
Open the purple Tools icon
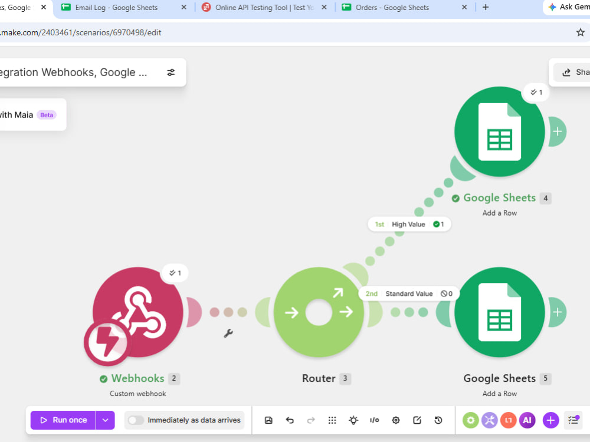point(490,420)
